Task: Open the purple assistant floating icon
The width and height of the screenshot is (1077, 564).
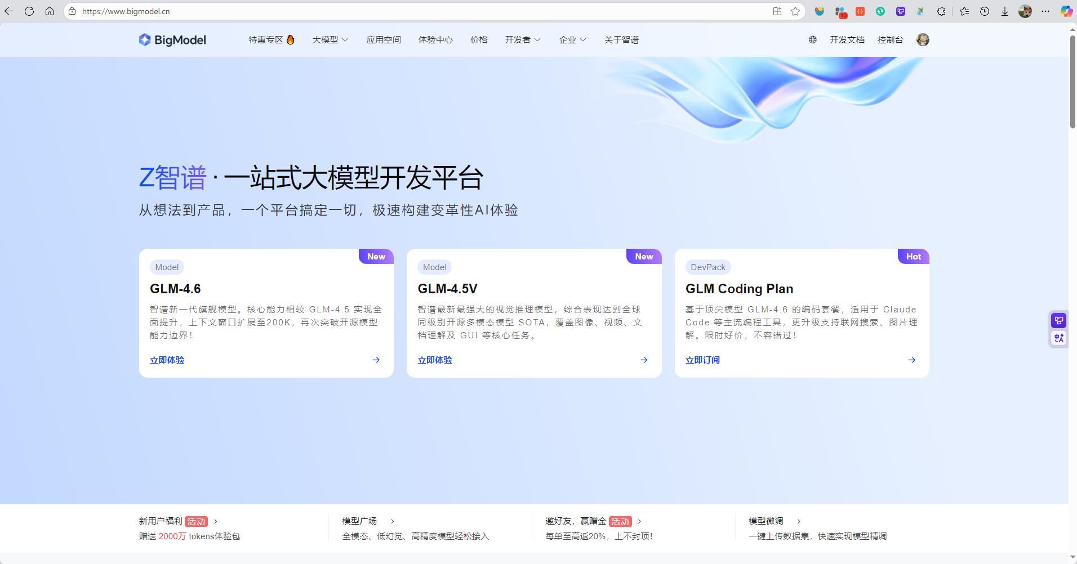Action: click(x=1058, y=320)
